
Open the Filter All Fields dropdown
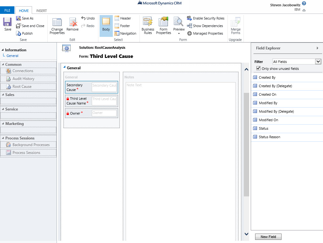pyautogui.click(x=318, y=62)
